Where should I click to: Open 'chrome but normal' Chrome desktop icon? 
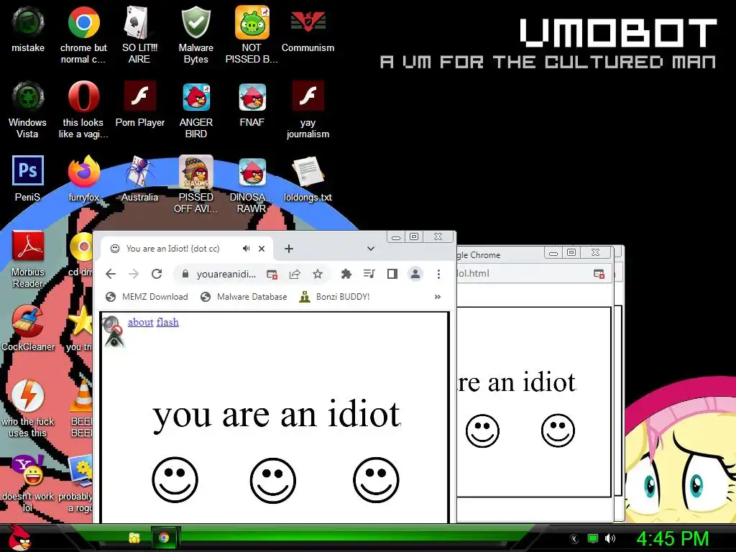[83, 35]
